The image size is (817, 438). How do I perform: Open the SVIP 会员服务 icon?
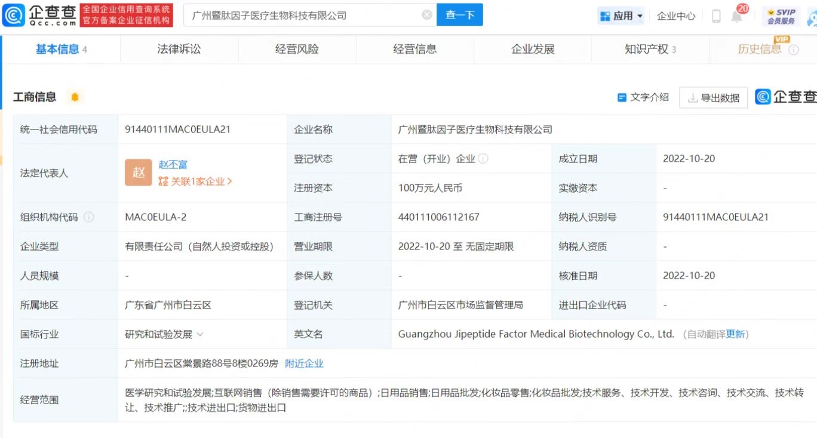[781, 16]
